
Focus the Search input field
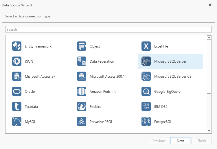click(108, 29)
